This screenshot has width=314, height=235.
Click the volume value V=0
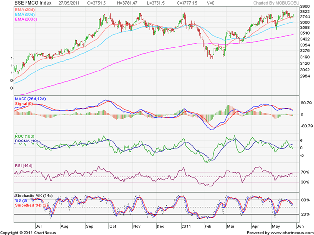tap(211, 3)
